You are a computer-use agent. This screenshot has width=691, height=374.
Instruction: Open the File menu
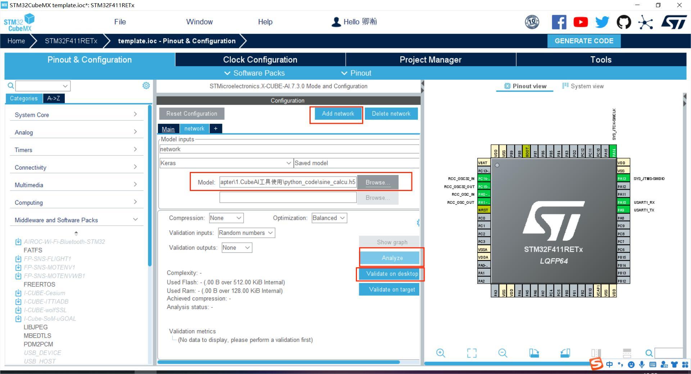point(120,22)
